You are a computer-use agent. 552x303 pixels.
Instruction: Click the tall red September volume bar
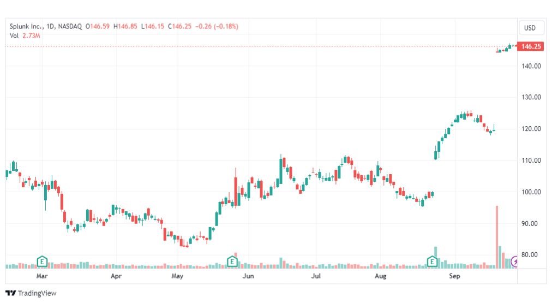point(497,237)
